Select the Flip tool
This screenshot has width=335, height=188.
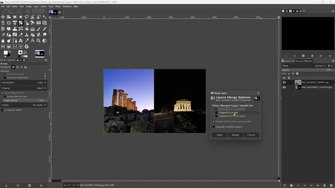point(38,23)
